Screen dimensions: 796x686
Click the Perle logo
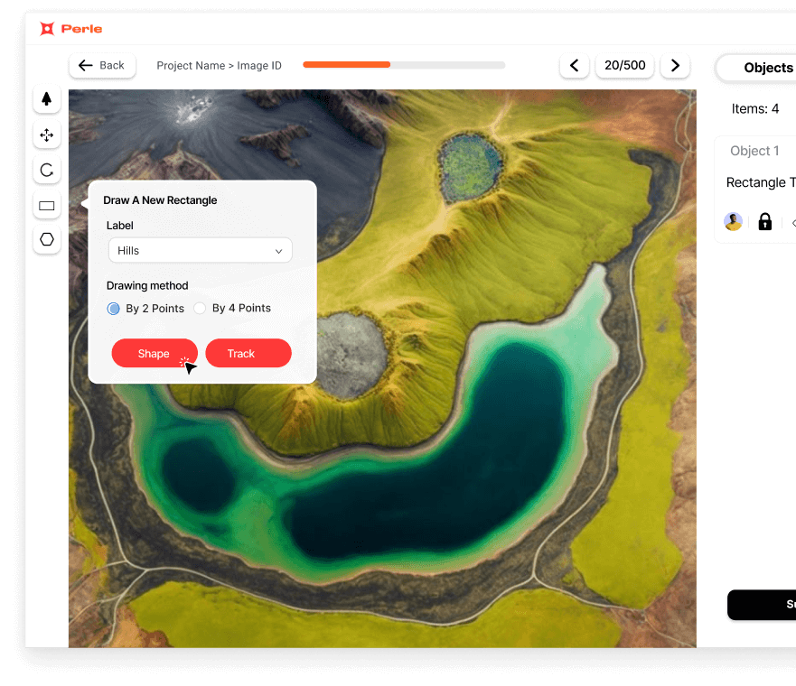pyautogui.click(x=70, y=28)
